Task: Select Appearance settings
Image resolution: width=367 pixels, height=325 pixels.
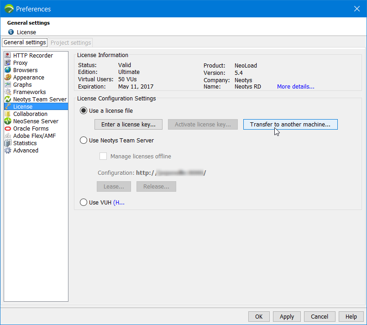Action: tap(27, 77)
